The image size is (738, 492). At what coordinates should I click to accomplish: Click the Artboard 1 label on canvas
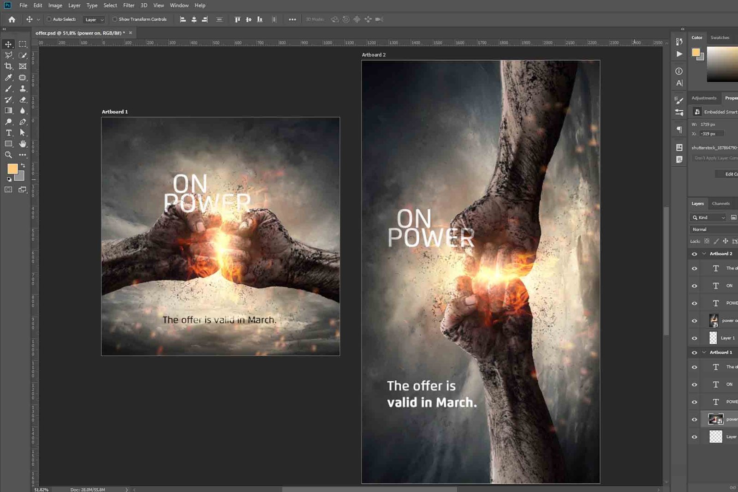click(x=115, y=112)
